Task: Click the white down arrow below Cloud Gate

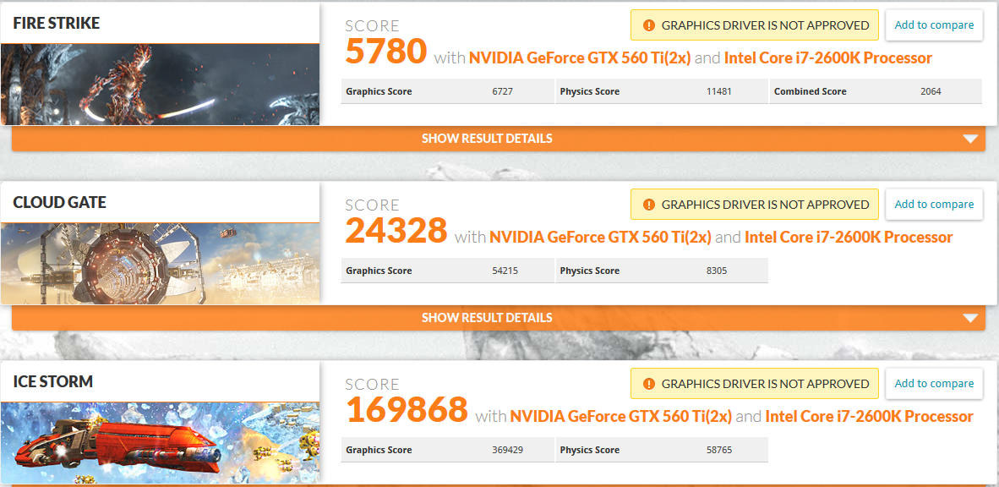Action: 969,319
